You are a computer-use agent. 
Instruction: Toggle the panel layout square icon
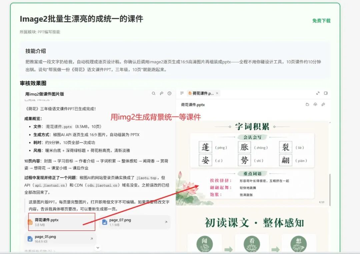tap(326, 93)
